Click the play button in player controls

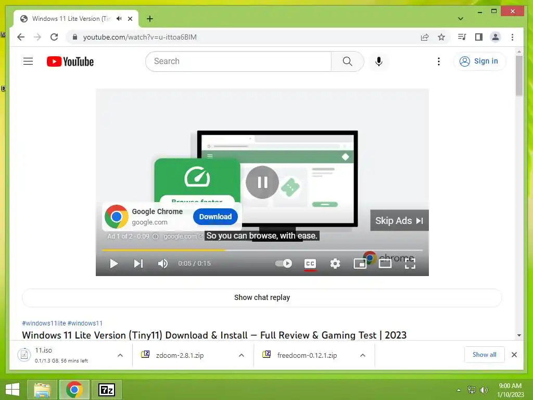click(x=113, y=263)
